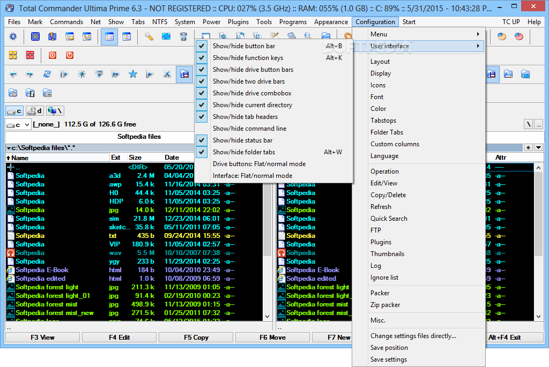The width and height of the screenshot is (549, 367).
Task: Click right panel scrollbar down arrow
Action: tap(538, 317)
